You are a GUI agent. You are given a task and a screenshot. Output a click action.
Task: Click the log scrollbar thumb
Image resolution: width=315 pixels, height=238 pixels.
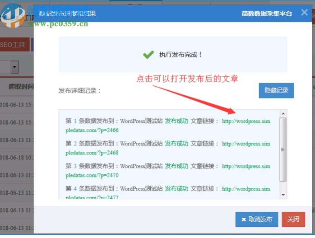tap(283, 149)
